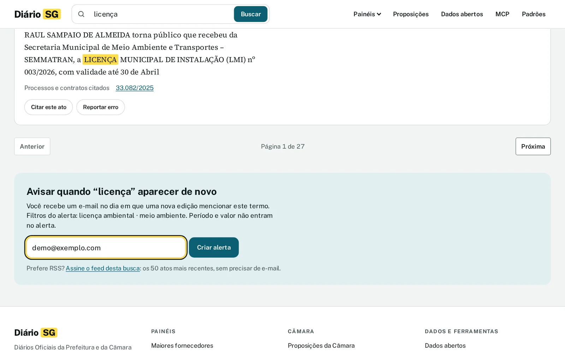This screenshot has width=565, height=353.
Task: Open the Padrões nav item
Action: point(534,14)
